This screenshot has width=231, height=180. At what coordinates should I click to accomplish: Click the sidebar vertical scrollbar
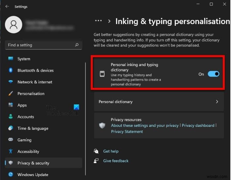coord(85,119)
